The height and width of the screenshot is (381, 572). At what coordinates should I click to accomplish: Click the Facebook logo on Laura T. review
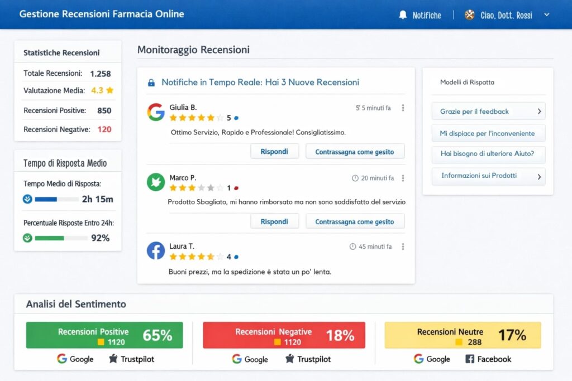click(156, 250)
